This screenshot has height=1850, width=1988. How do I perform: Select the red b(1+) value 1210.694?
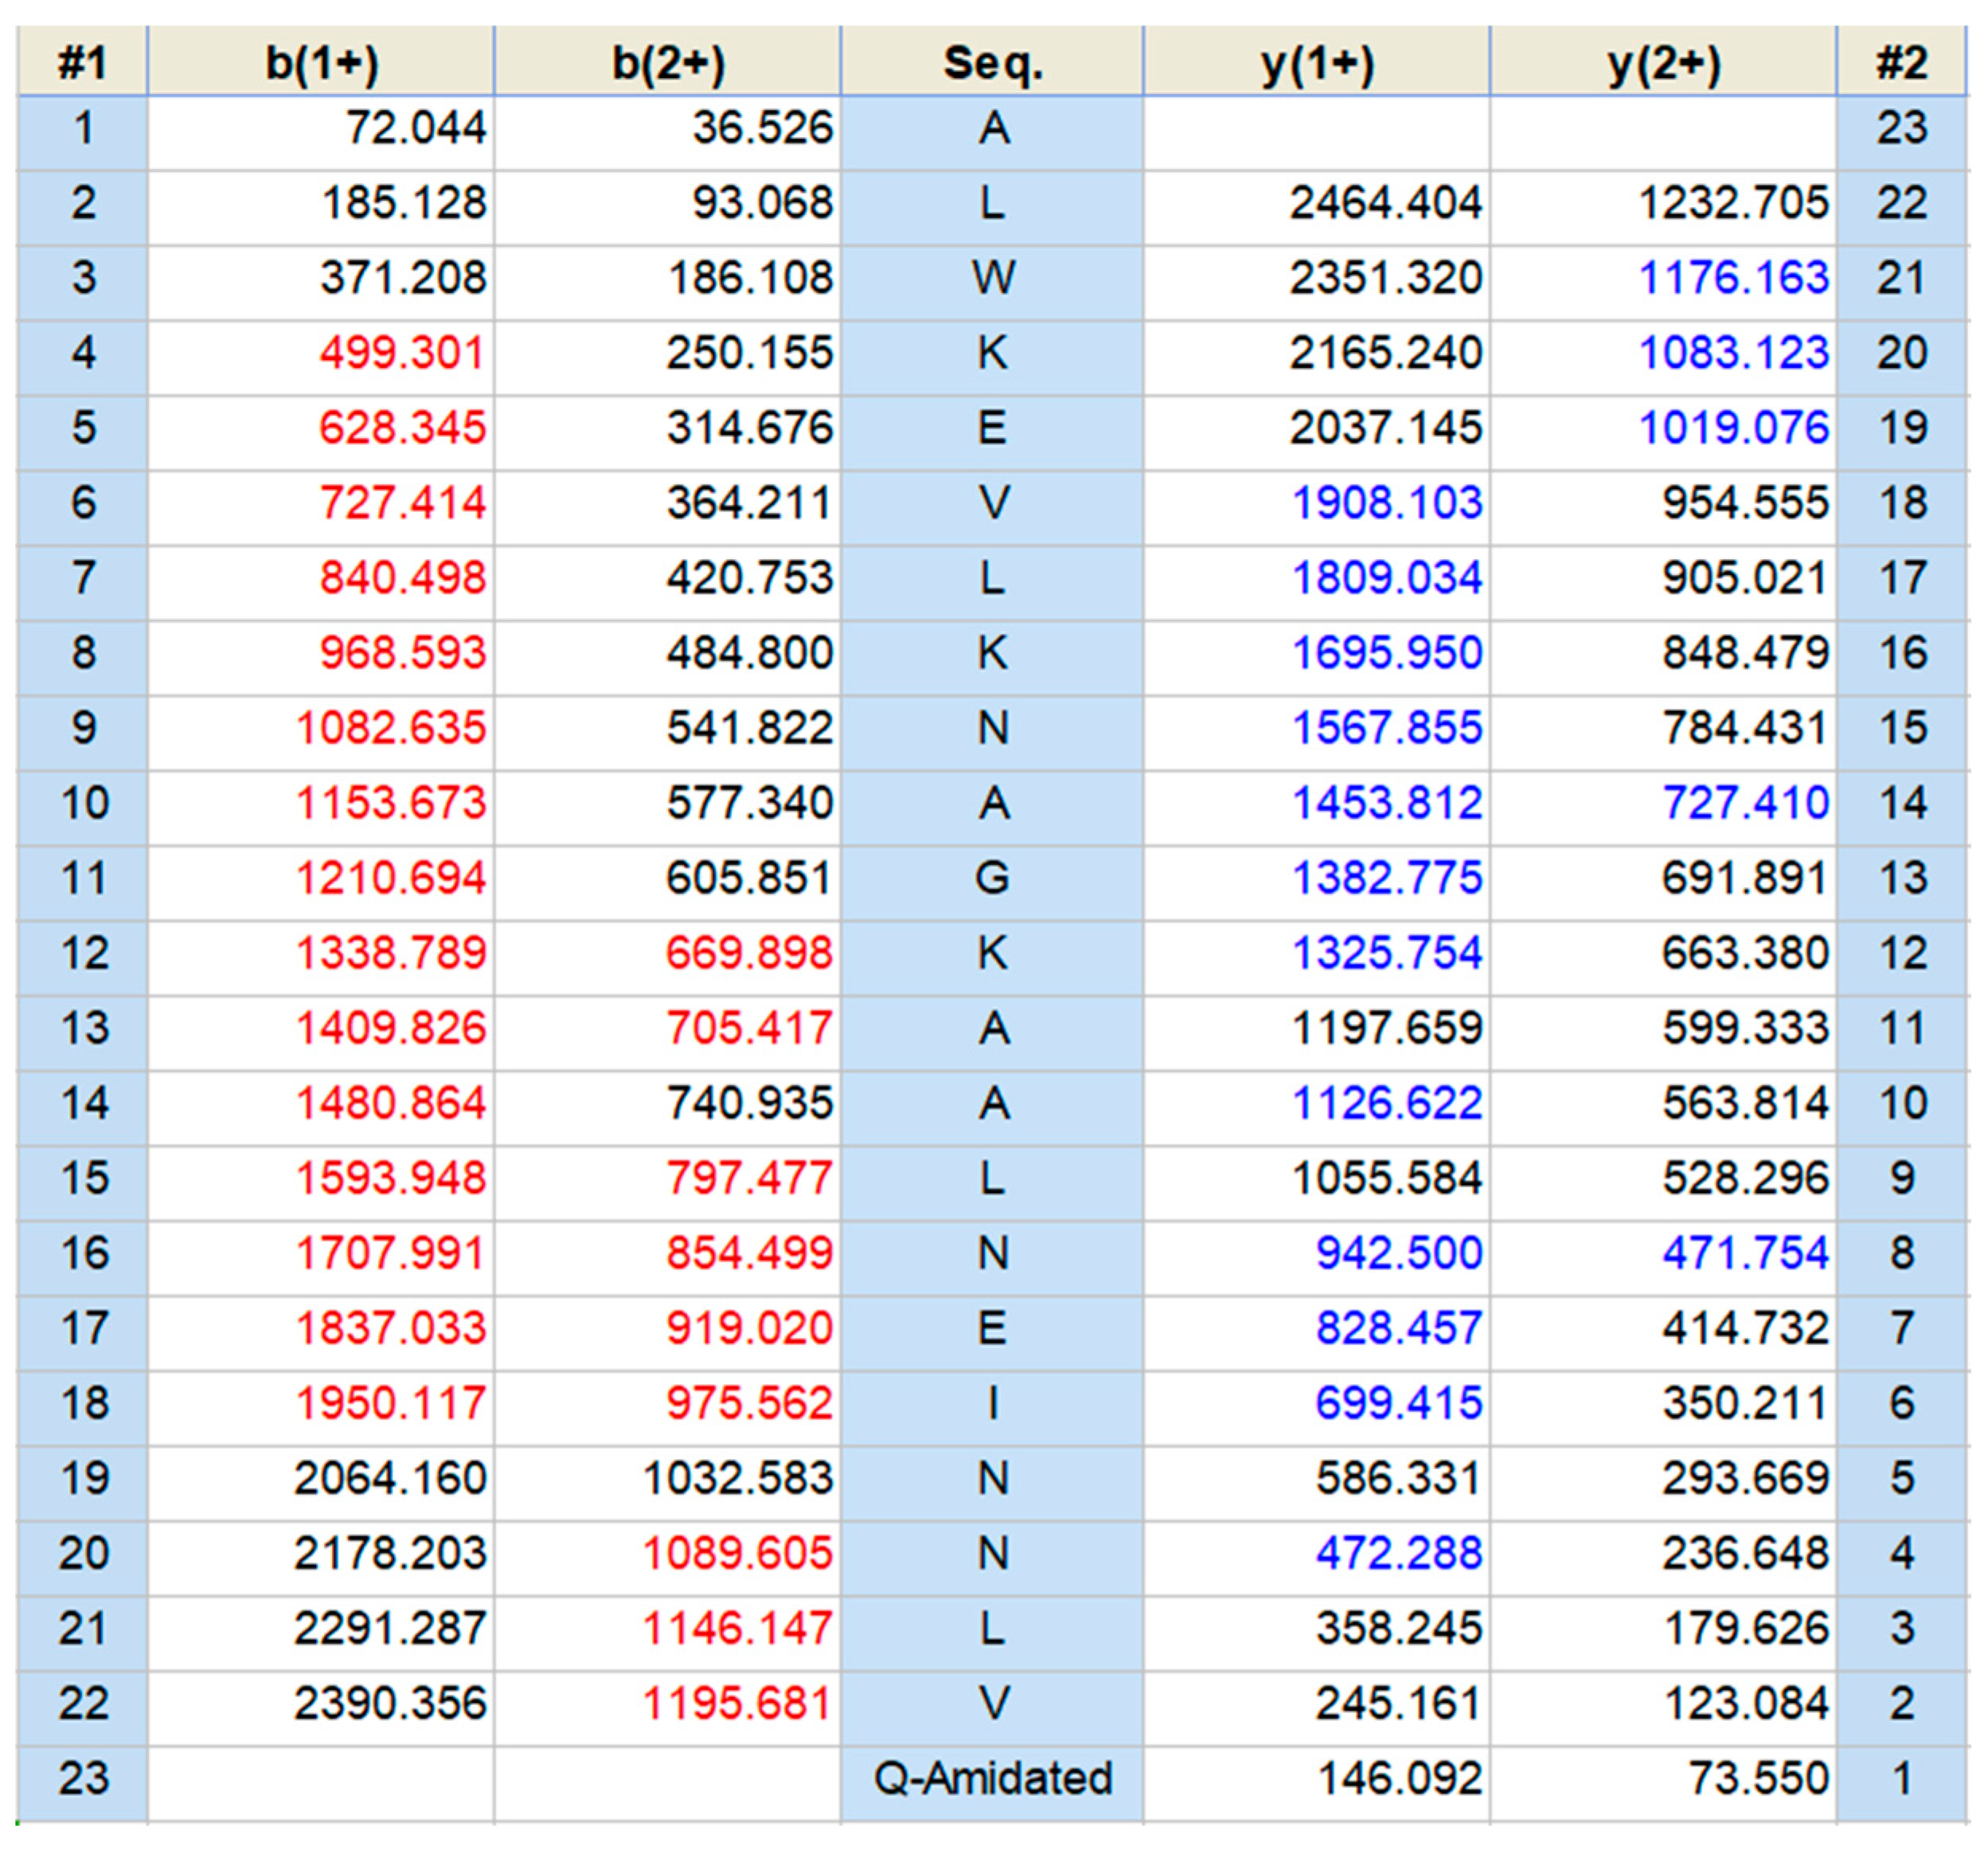click(391, 878)
